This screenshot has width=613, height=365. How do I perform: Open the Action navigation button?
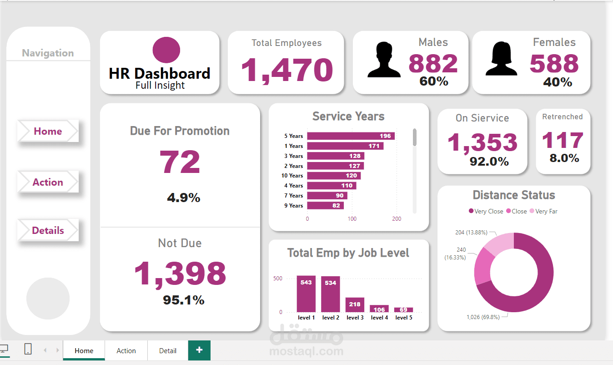48,182
